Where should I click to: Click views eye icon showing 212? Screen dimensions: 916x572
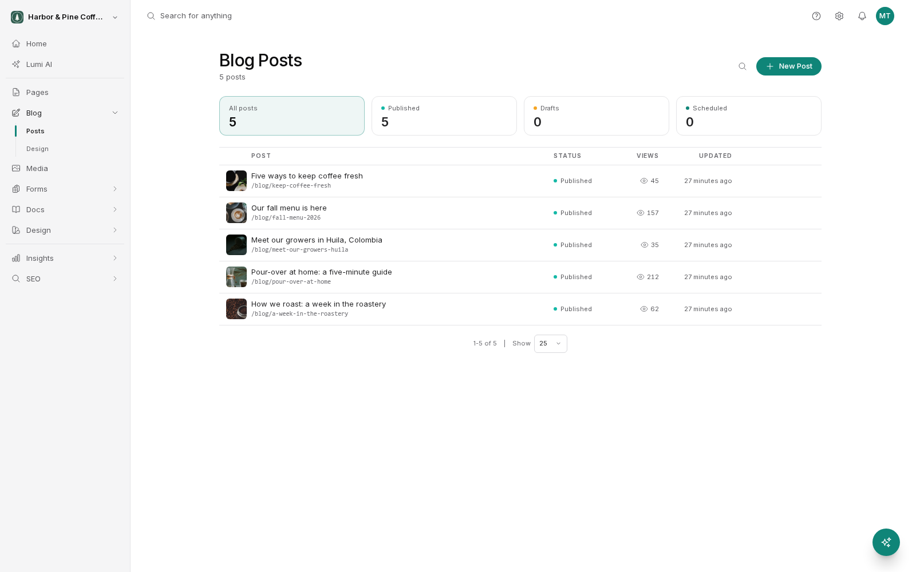click(641, 277)
